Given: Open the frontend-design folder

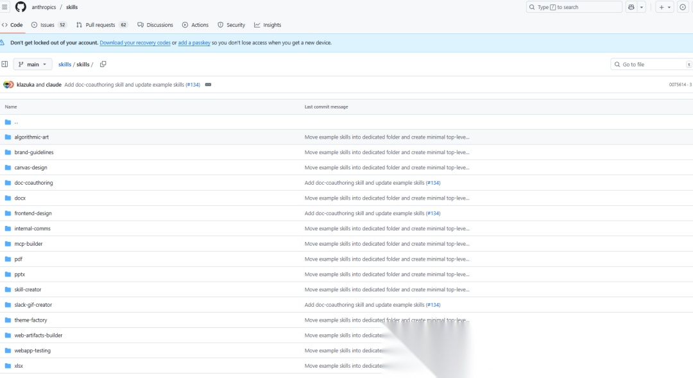Looking at the screenshot, I should [x=33, y=213].
